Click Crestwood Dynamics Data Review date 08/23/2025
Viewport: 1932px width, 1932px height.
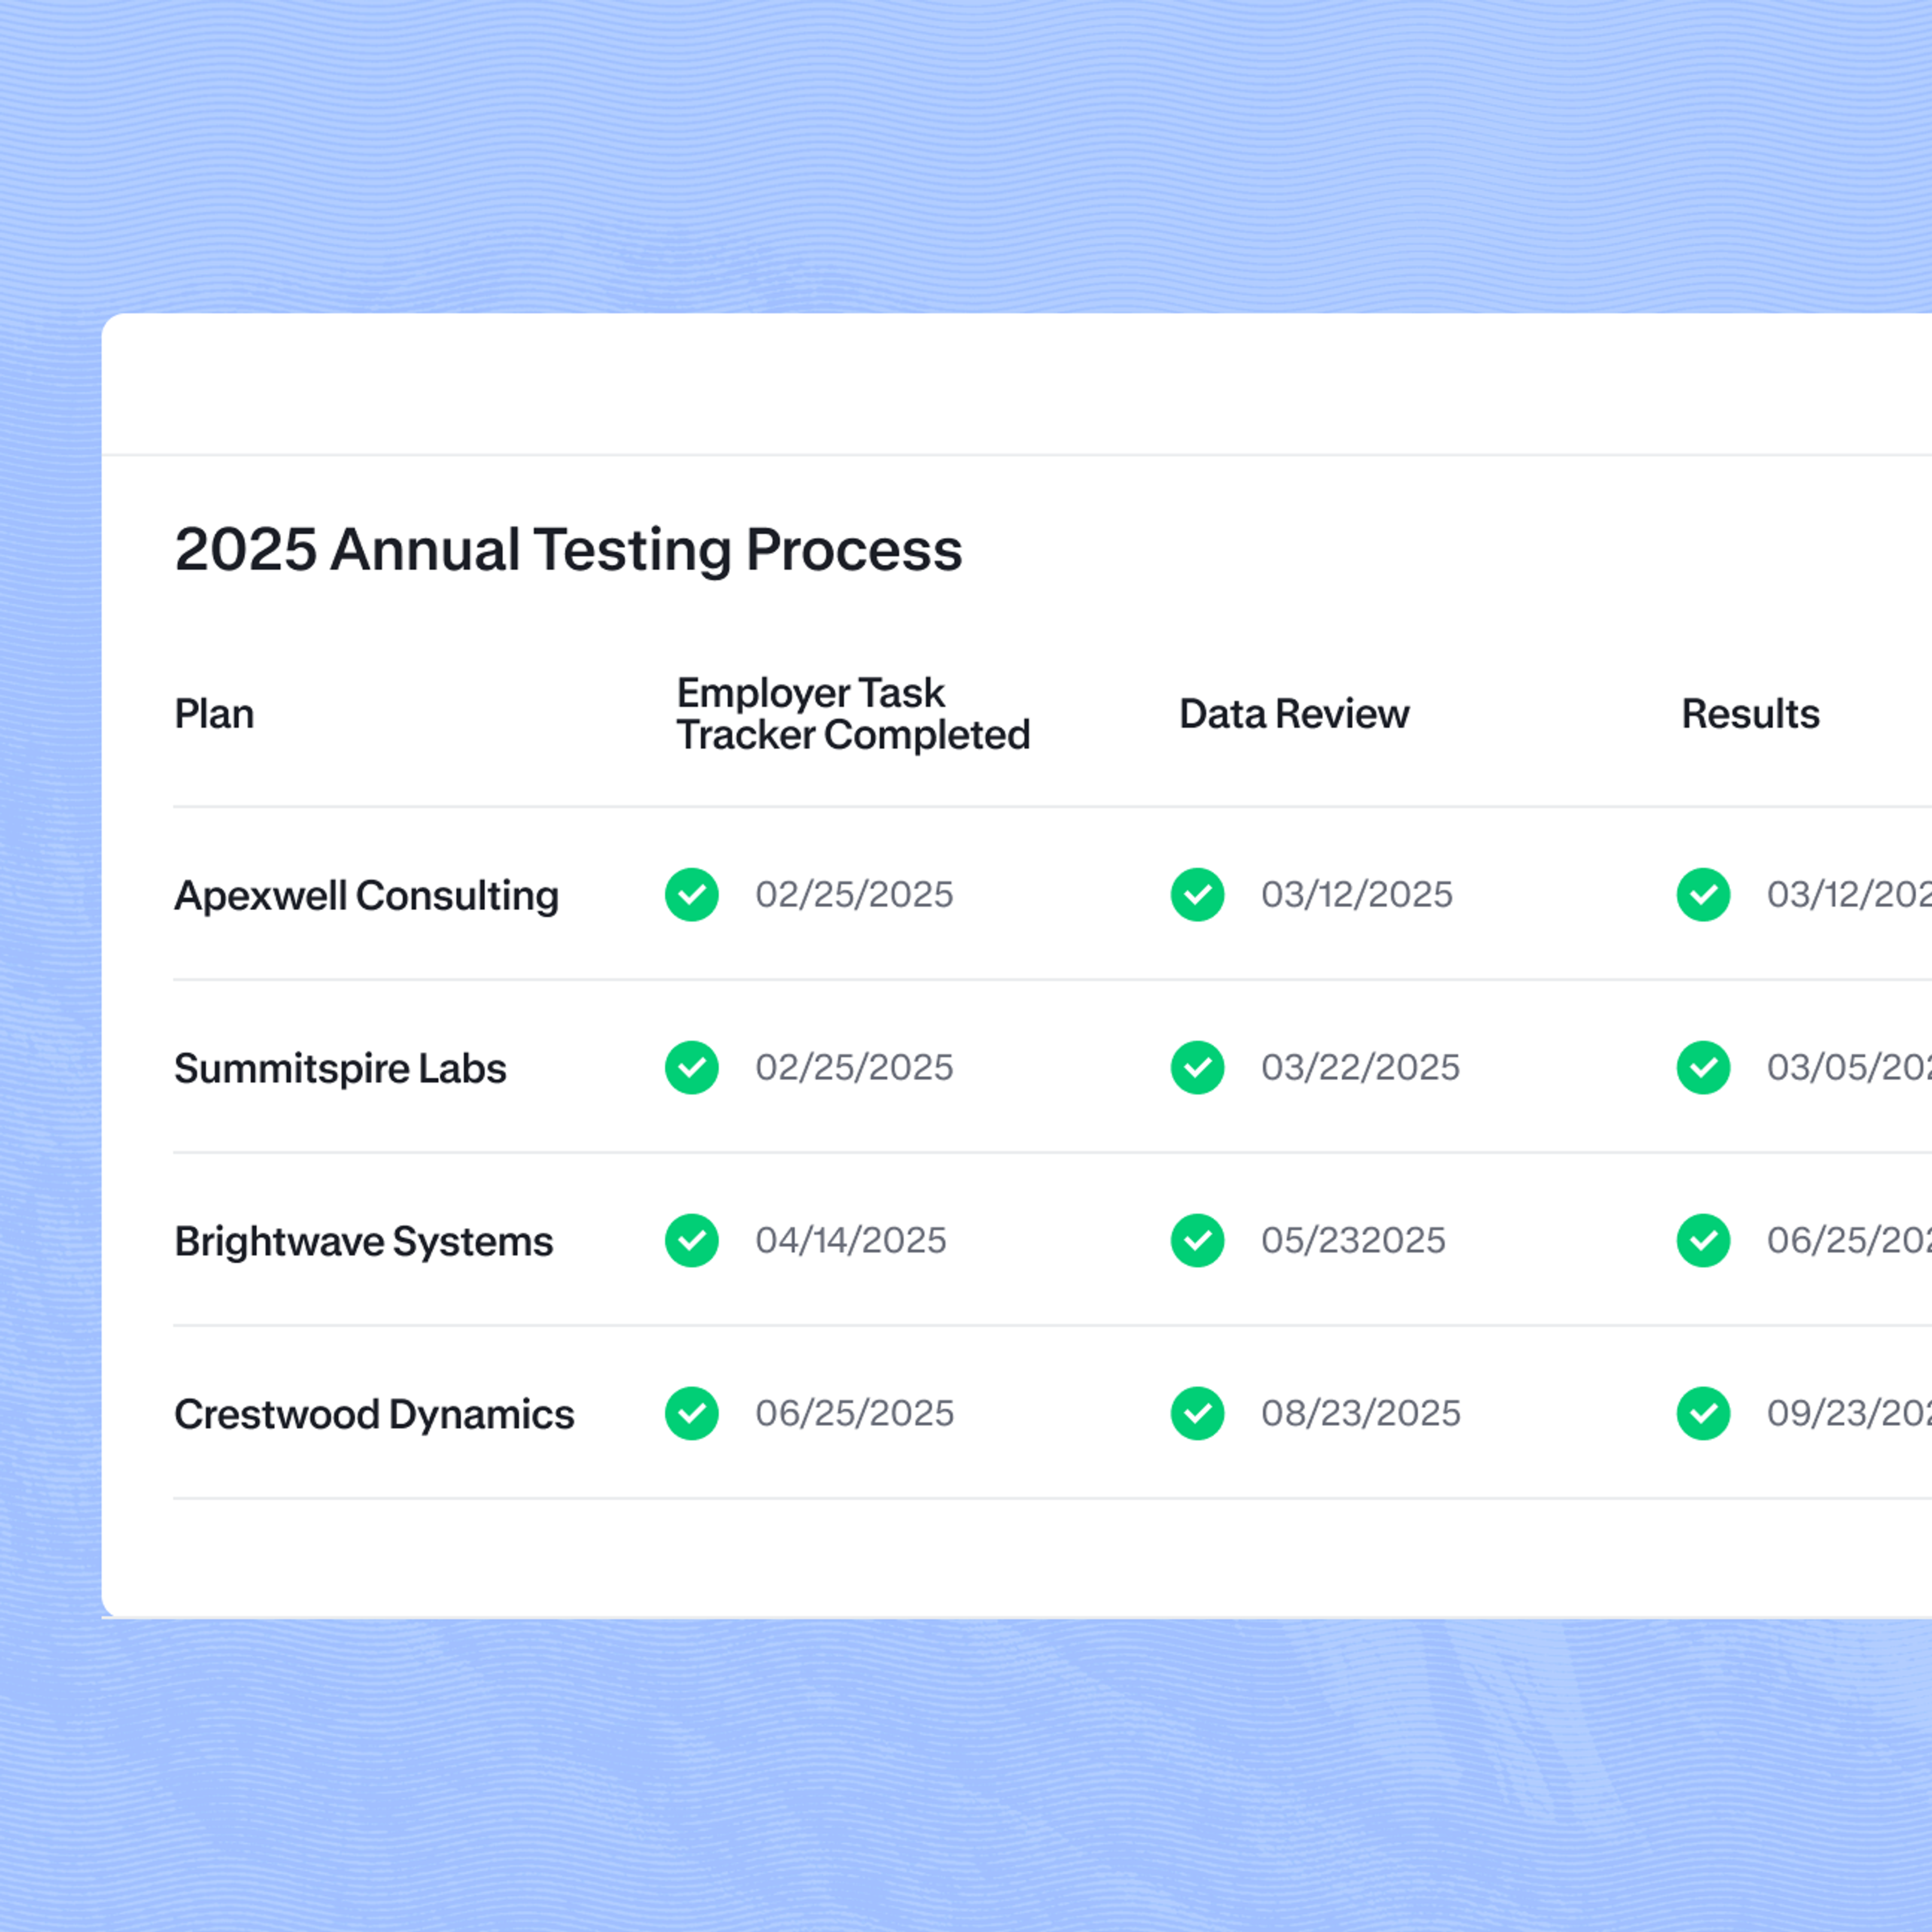(x=1361, y=1413)
